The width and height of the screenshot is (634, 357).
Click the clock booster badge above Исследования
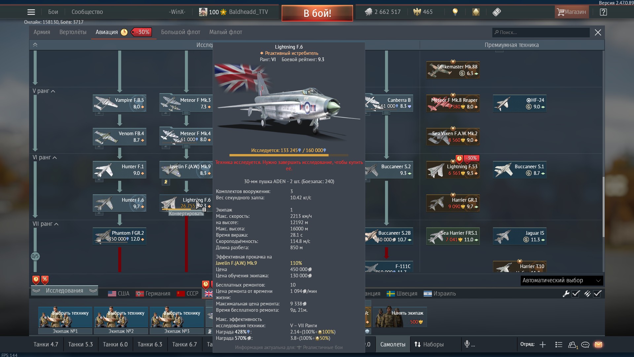36,280
